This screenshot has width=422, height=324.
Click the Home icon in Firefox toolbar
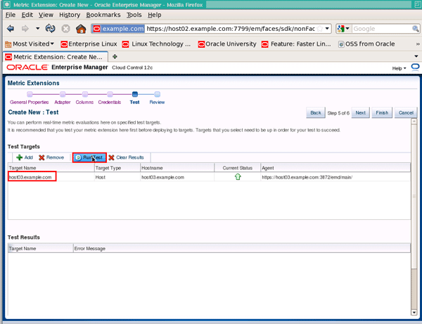(81, 29)
